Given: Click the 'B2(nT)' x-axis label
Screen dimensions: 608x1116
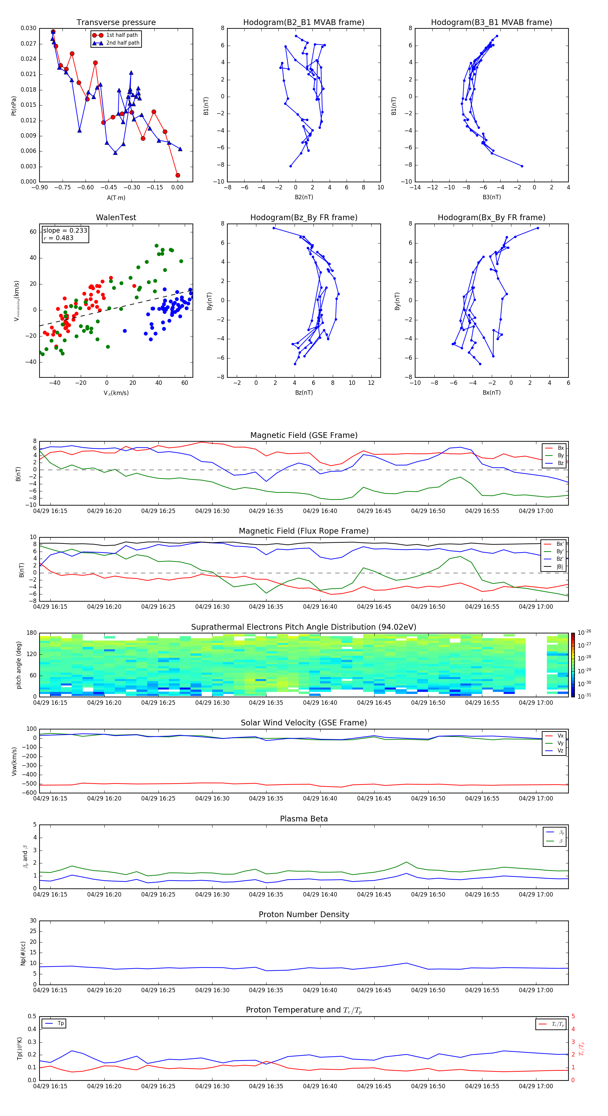Looking at the screenshot, I should coord(304,197).
